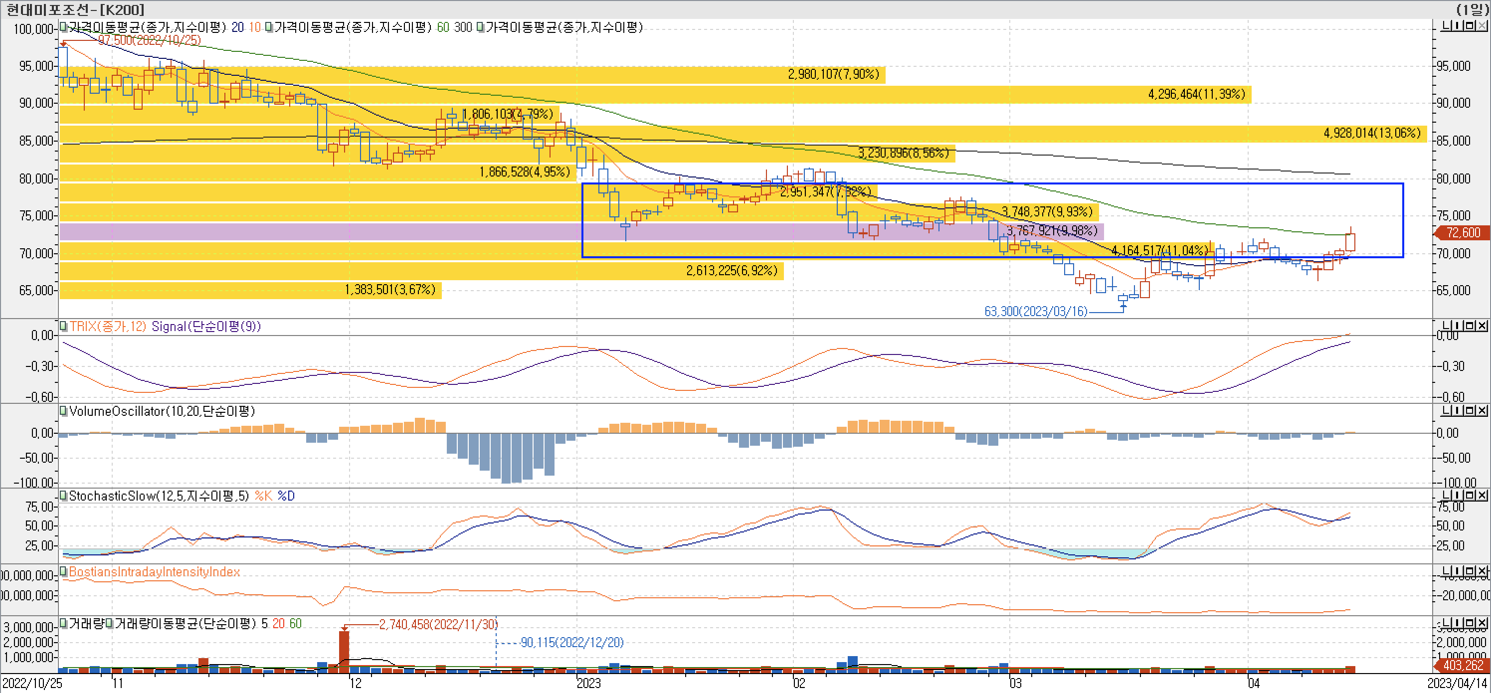The image size is (1491, 693).
Task: Click the TRIX(종가,12) indicator label
Action: click(x=108, y=326)
